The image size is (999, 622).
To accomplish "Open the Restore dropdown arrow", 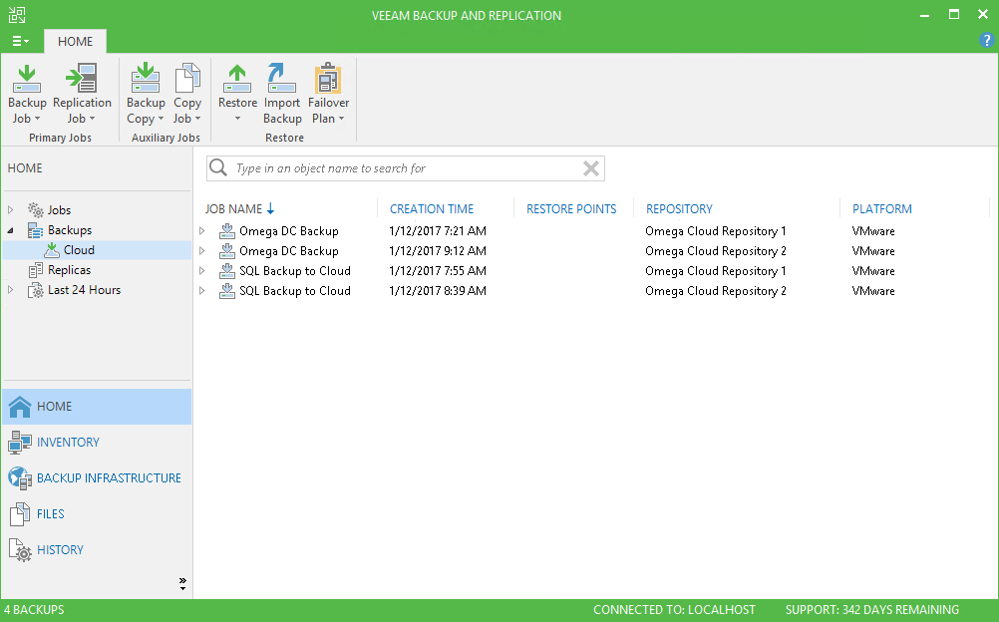I will click(237, 119).
